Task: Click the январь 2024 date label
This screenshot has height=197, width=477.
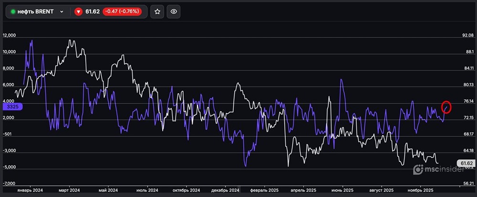Action: click(x=30, y=189)
